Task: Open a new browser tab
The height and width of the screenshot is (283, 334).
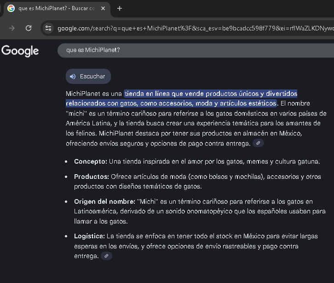Action: pyautogui.click(x=120, y=8)
